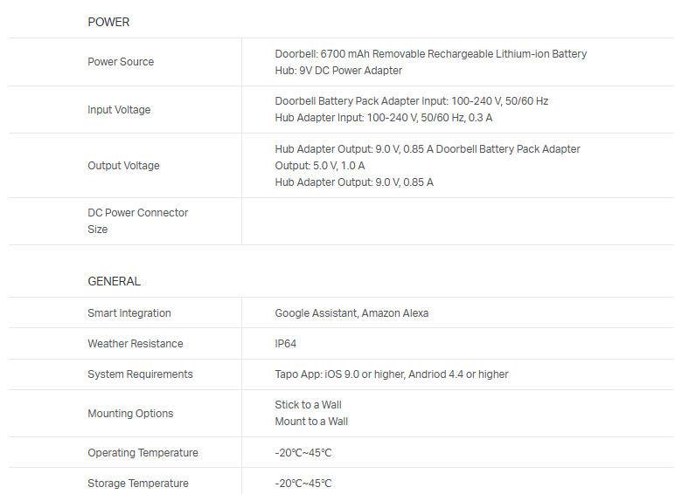
Task: Click the DC Power Connector Size label
Action: point(137,221)
